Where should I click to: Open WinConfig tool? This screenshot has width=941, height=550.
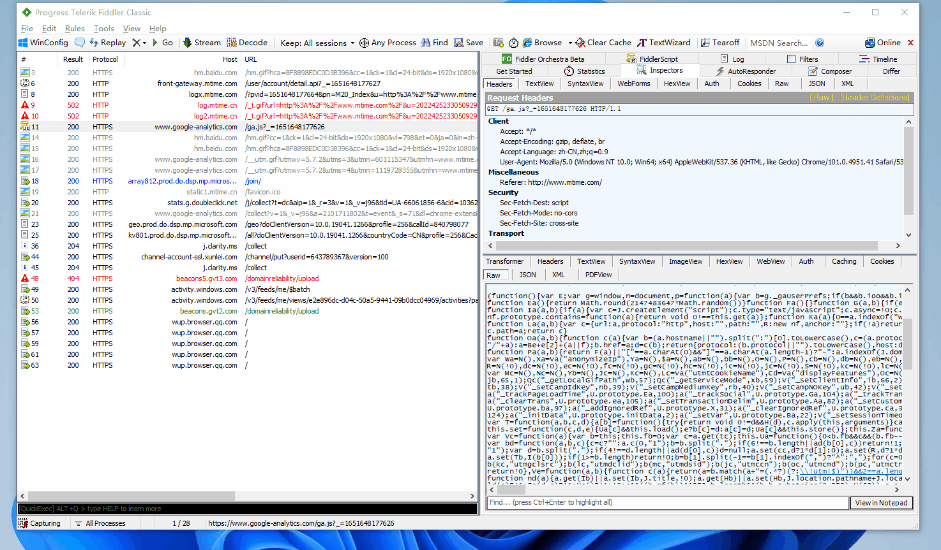43,43
